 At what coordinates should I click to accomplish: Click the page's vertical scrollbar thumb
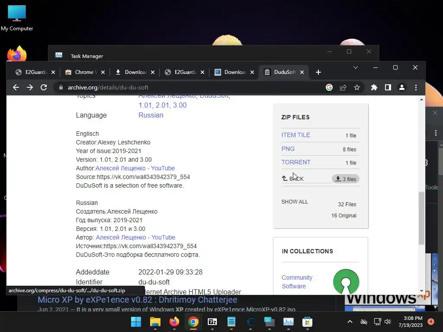click(421, 218)
